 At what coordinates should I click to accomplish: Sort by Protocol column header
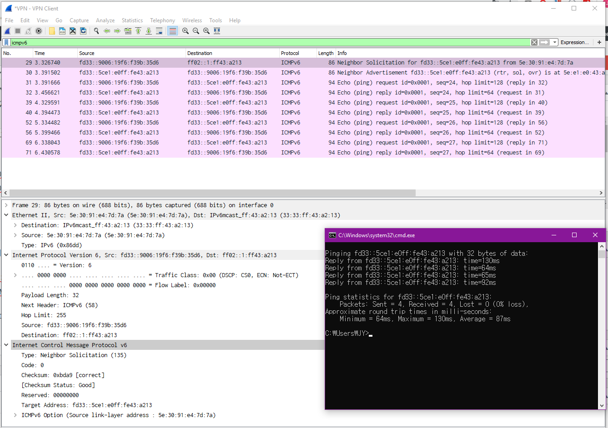click(298, 53)
